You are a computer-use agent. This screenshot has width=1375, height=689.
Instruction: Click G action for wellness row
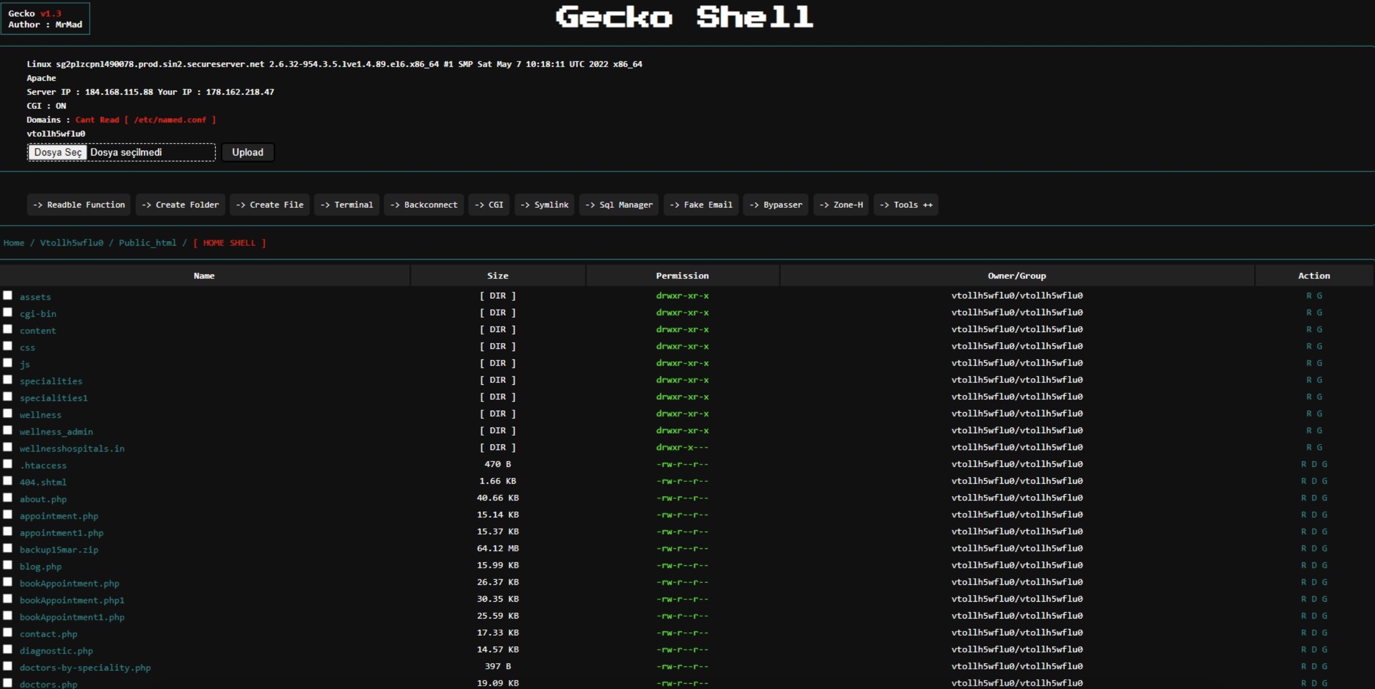pos(1319,414)
